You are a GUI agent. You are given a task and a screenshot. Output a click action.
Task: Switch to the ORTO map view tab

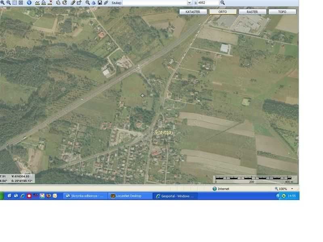(x=222, y=11)
